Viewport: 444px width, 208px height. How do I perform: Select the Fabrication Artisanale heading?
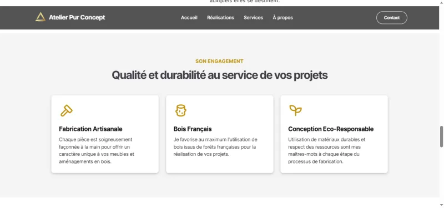(x=90, y=129)
